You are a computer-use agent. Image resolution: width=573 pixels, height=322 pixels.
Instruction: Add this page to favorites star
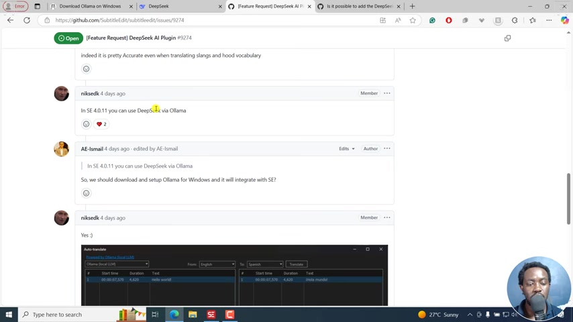[413, 21]
